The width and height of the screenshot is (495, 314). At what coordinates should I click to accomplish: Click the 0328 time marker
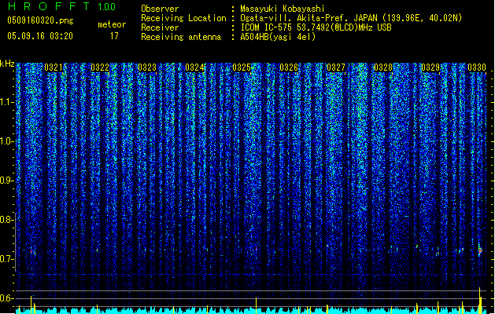click(383, 68)
